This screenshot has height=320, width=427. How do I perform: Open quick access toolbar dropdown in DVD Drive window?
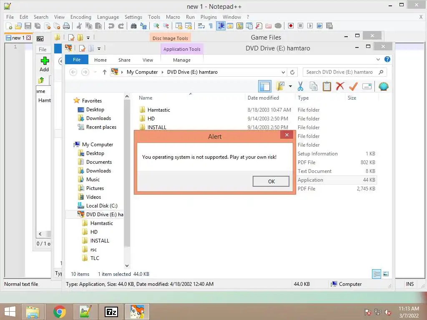click(x=99, y=49)
